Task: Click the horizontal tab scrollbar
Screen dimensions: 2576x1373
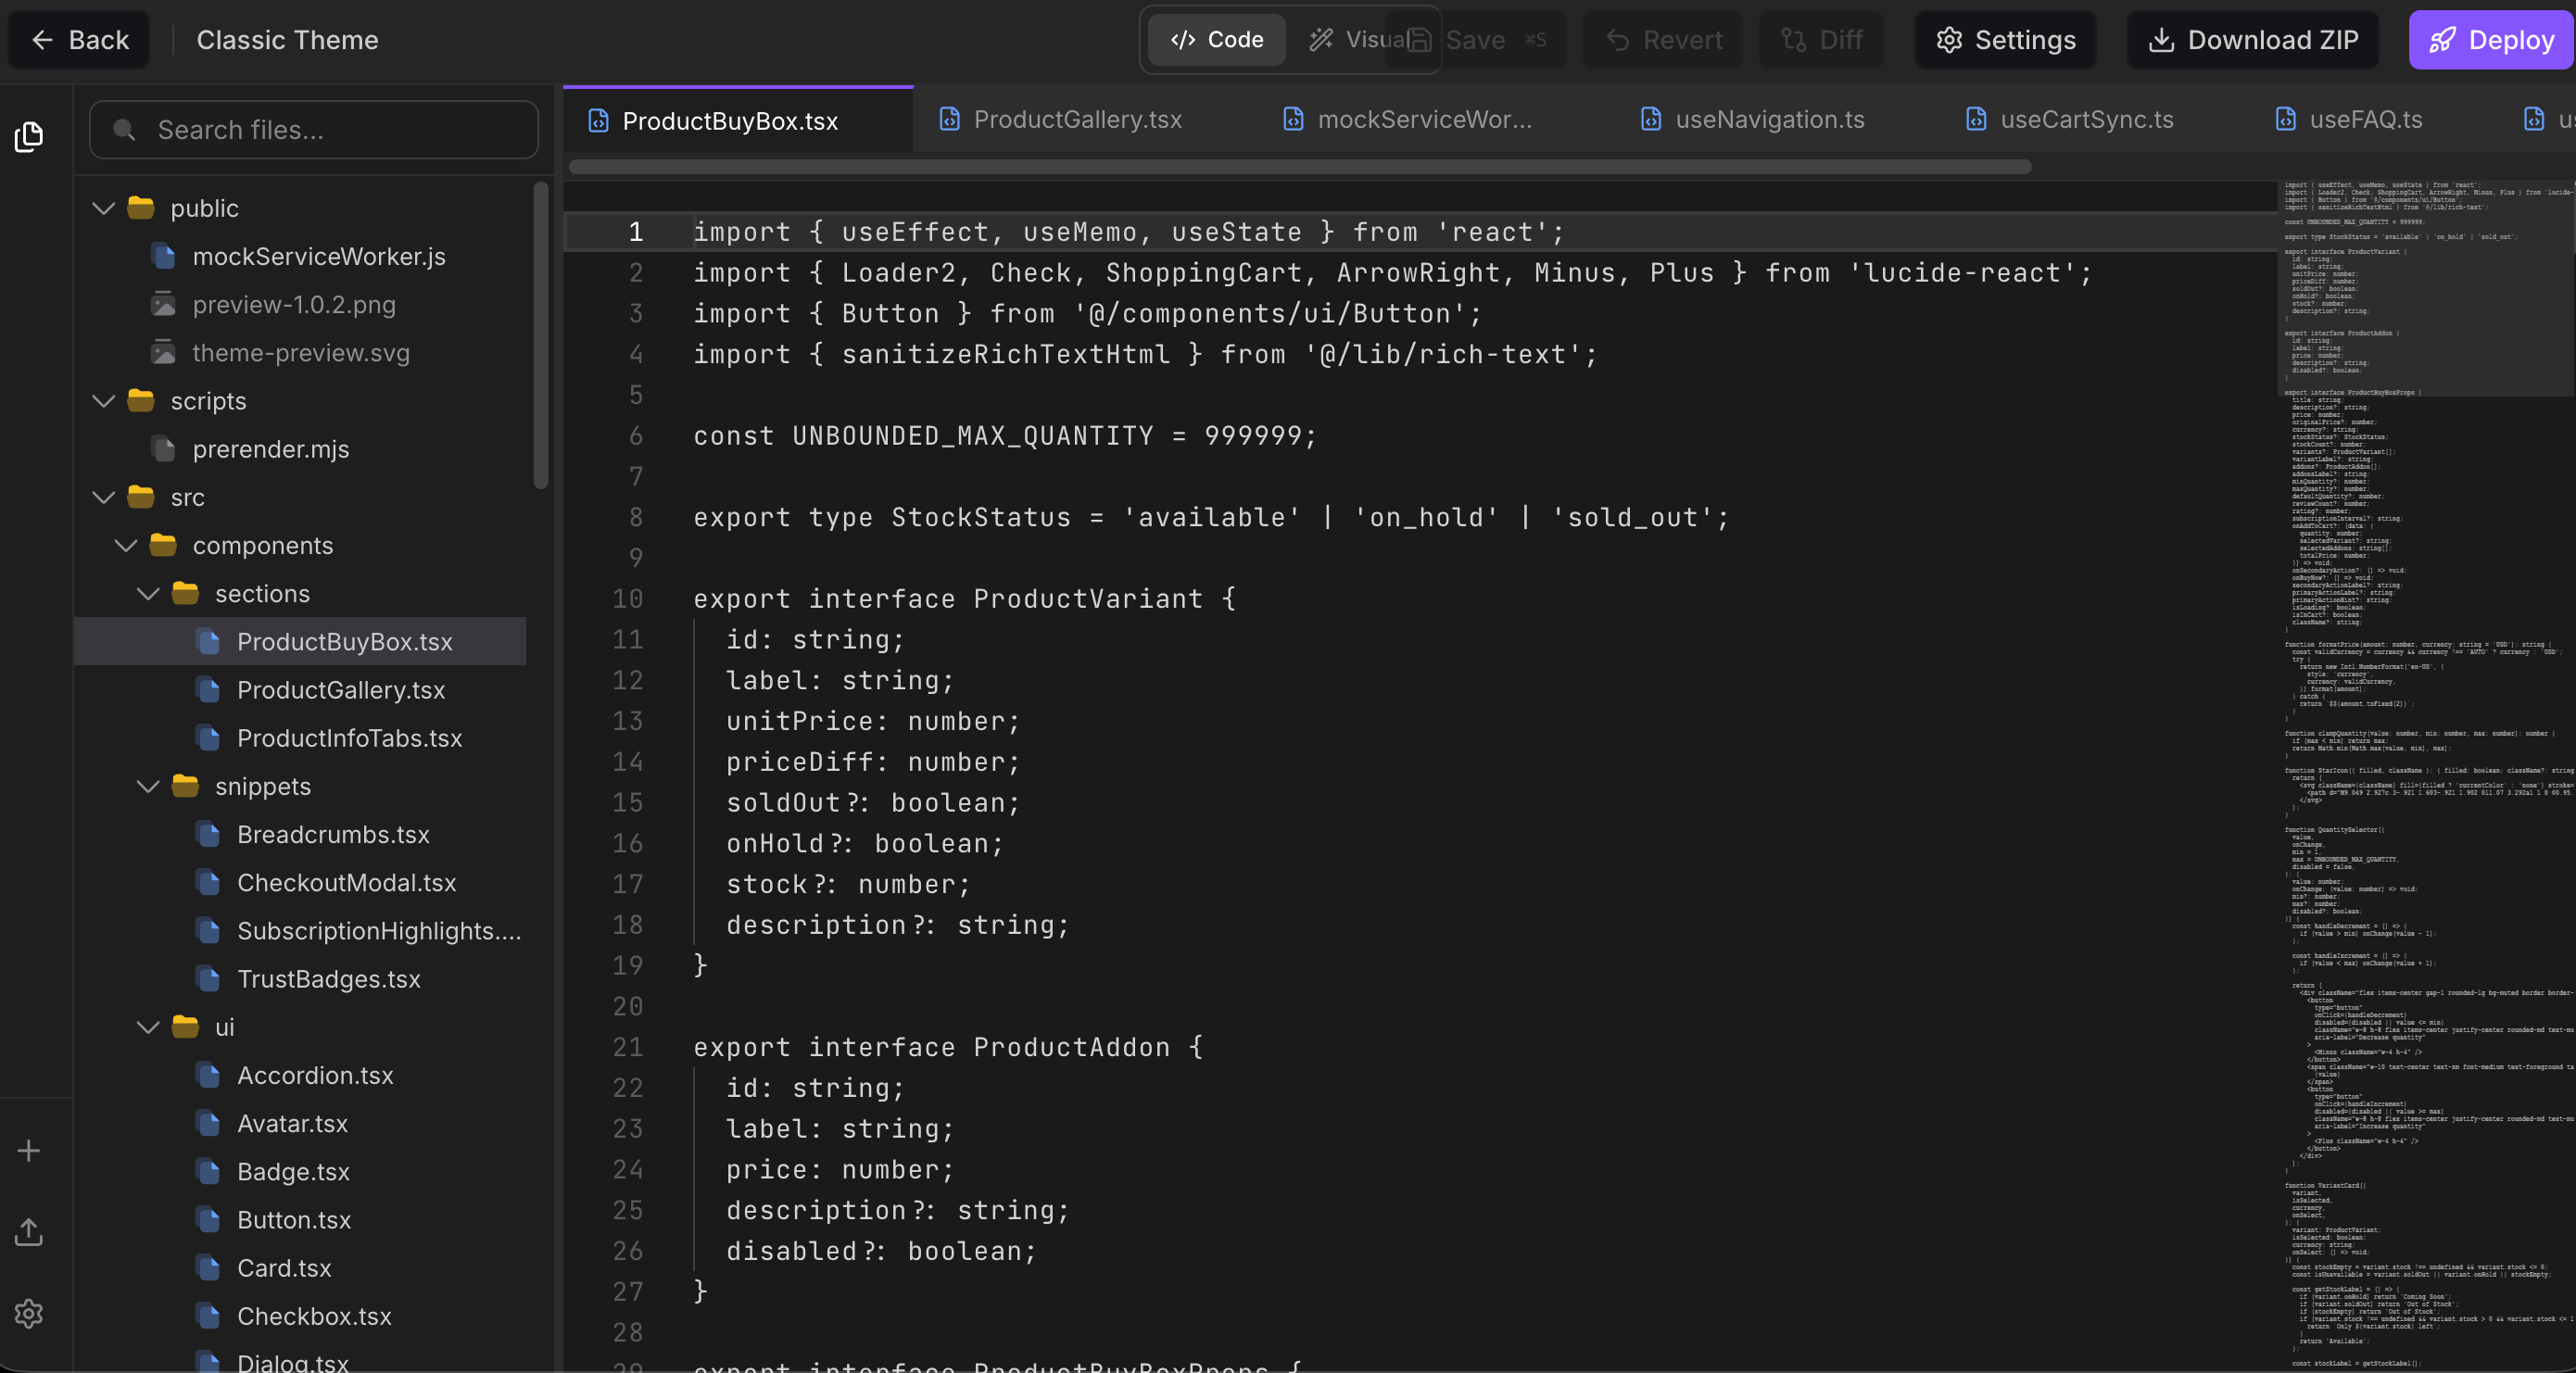Action: point(1300,167)
